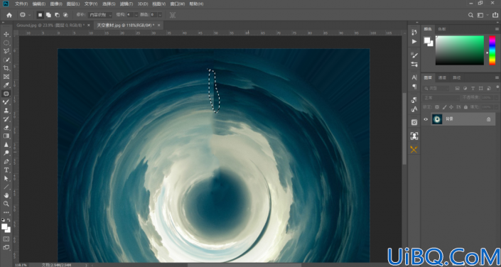Select the History Brush tool
This screenshot has height=267, width=501.
[x=6, y=119]
